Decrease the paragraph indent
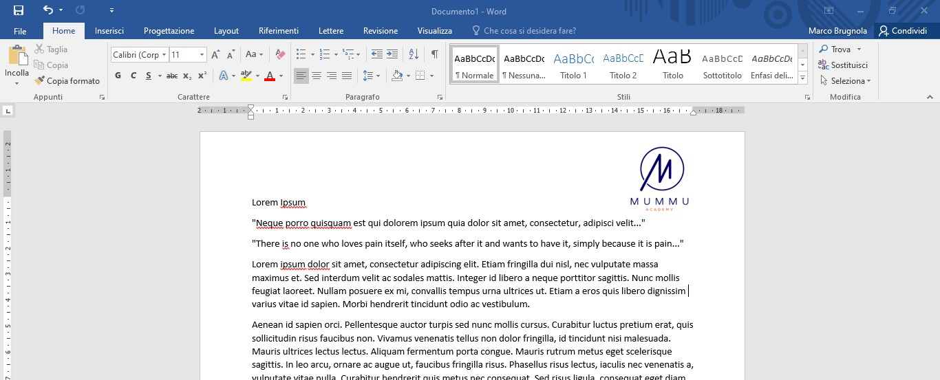 [376, 54]
